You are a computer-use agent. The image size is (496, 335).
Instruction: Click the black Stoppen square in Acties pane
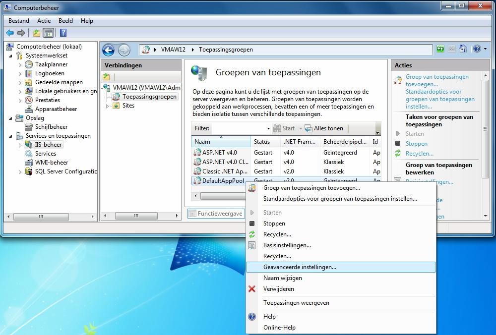(x=398, y=144)
